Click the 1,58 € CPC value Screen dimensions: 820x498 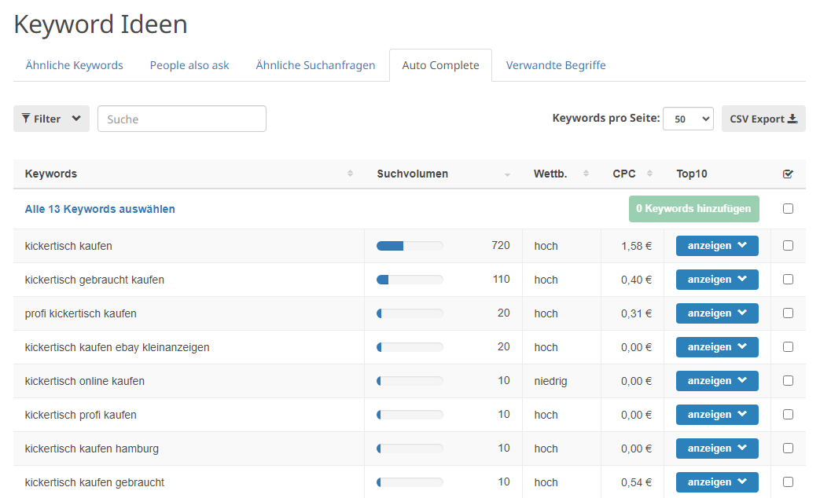tap(637, 246)
